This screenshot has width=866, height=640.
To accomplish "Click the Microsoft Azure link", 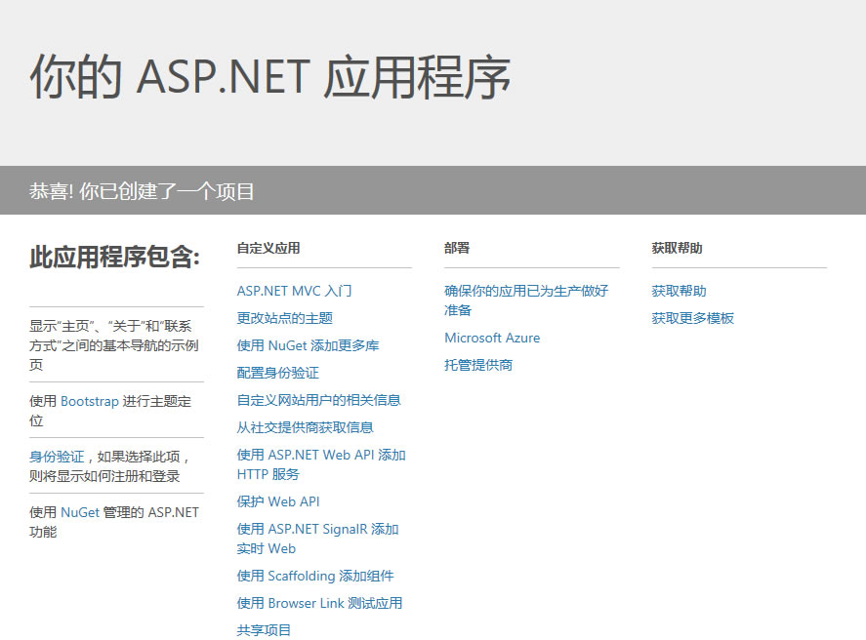I will [492, 338].
